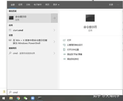Open the Command Prompt taskbar icon

40,98
